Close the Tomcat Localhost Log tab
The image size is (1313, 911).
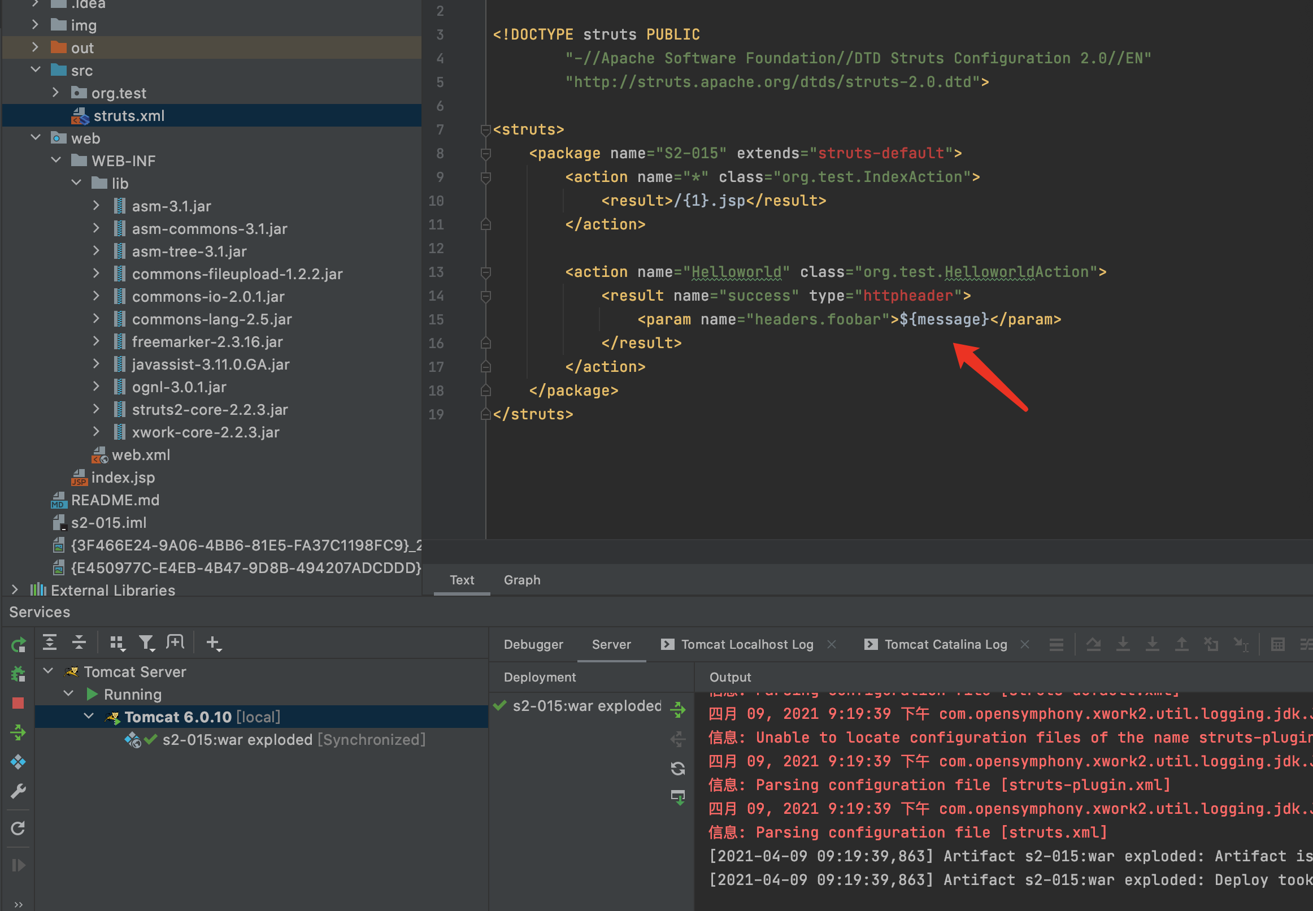click(832, 644)
